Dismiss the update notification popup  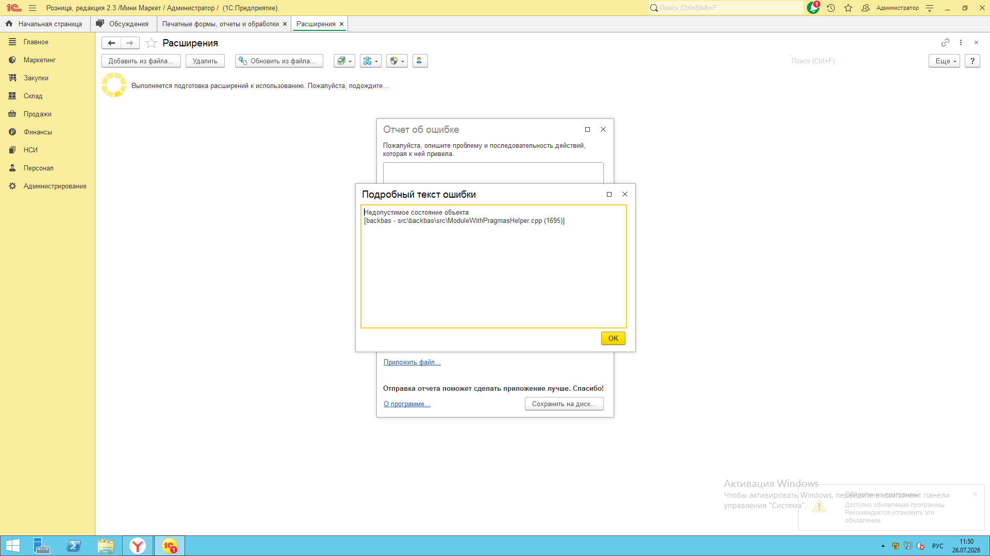pos(975,494)
